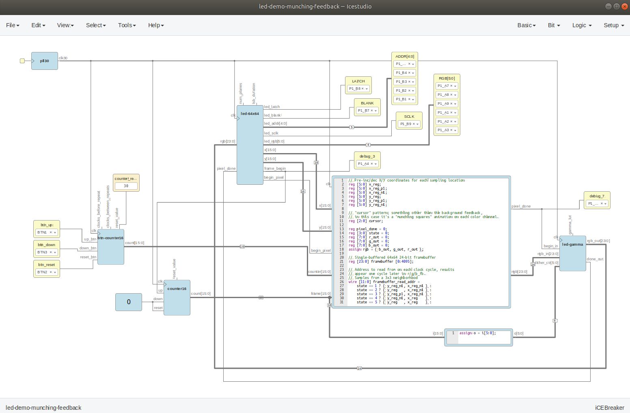630x413 pixels.
Task: Select the led-gamma block
Action: pos(572,254)
